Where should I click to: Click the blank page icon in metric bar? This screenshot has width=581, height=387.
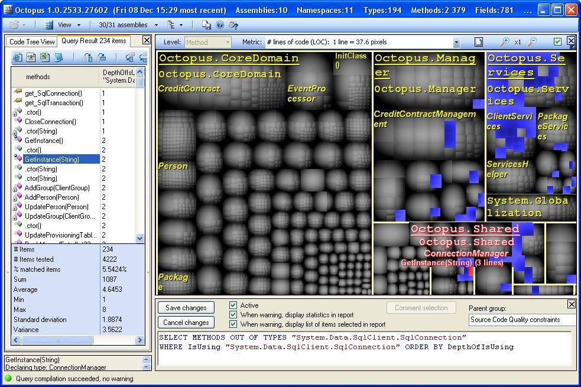pos(479,42)
